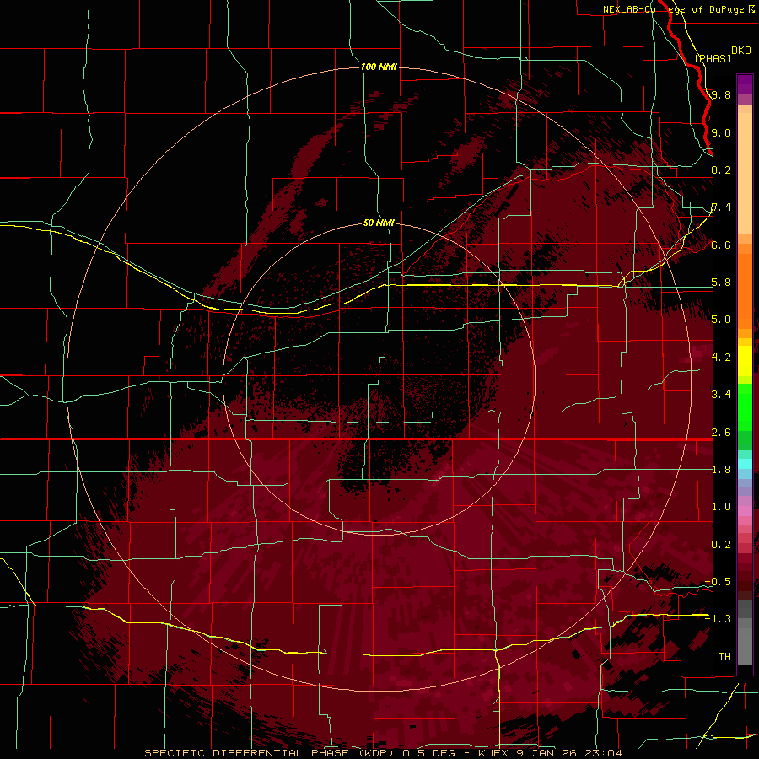The width and height of the screenshot is (759, 759).
Task: Click the NEXLAB-College of DuPage credit text
Action: point(673,9)
